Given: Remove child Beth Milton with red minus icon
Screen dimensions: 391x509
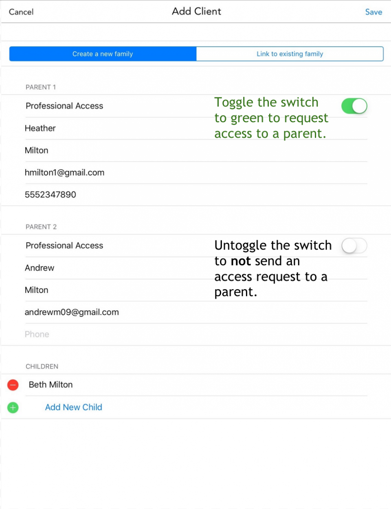Looking at the screenshot, I should tap(13, 385).
